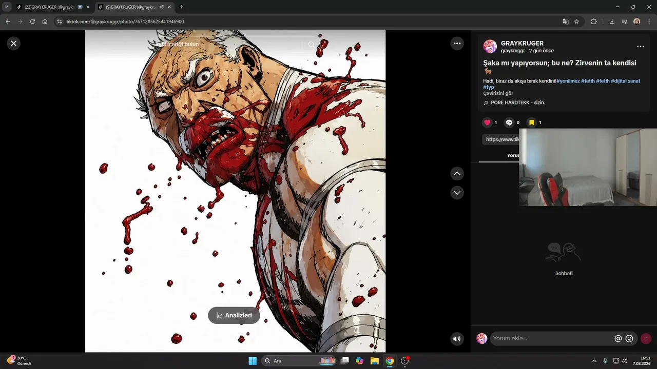Expand the hidden system tray icons chevron
657x369 pixels.
point(594,361)
